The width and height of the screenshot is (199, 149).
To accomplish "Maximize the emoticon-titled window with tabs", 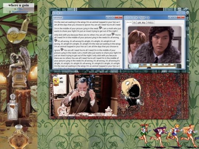I will [x=175, y=17].
